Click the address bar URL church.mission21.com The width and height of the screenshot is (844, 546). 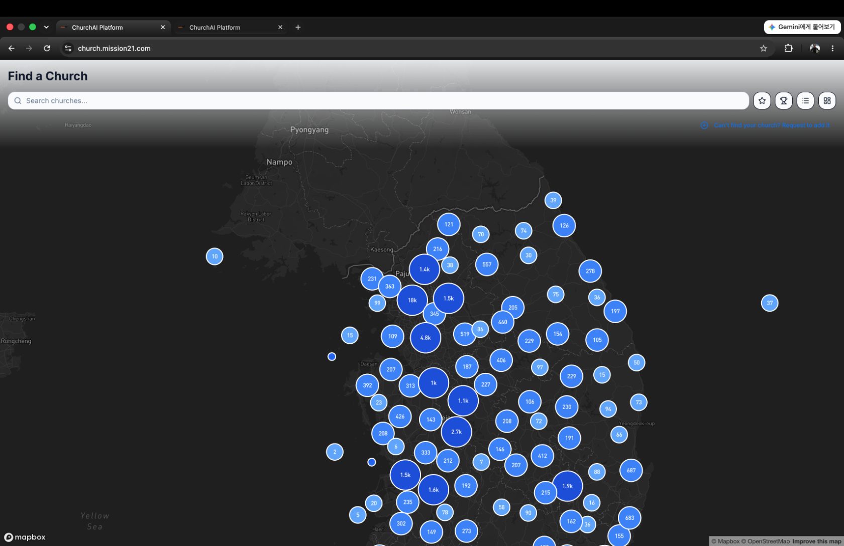[114, 48]
